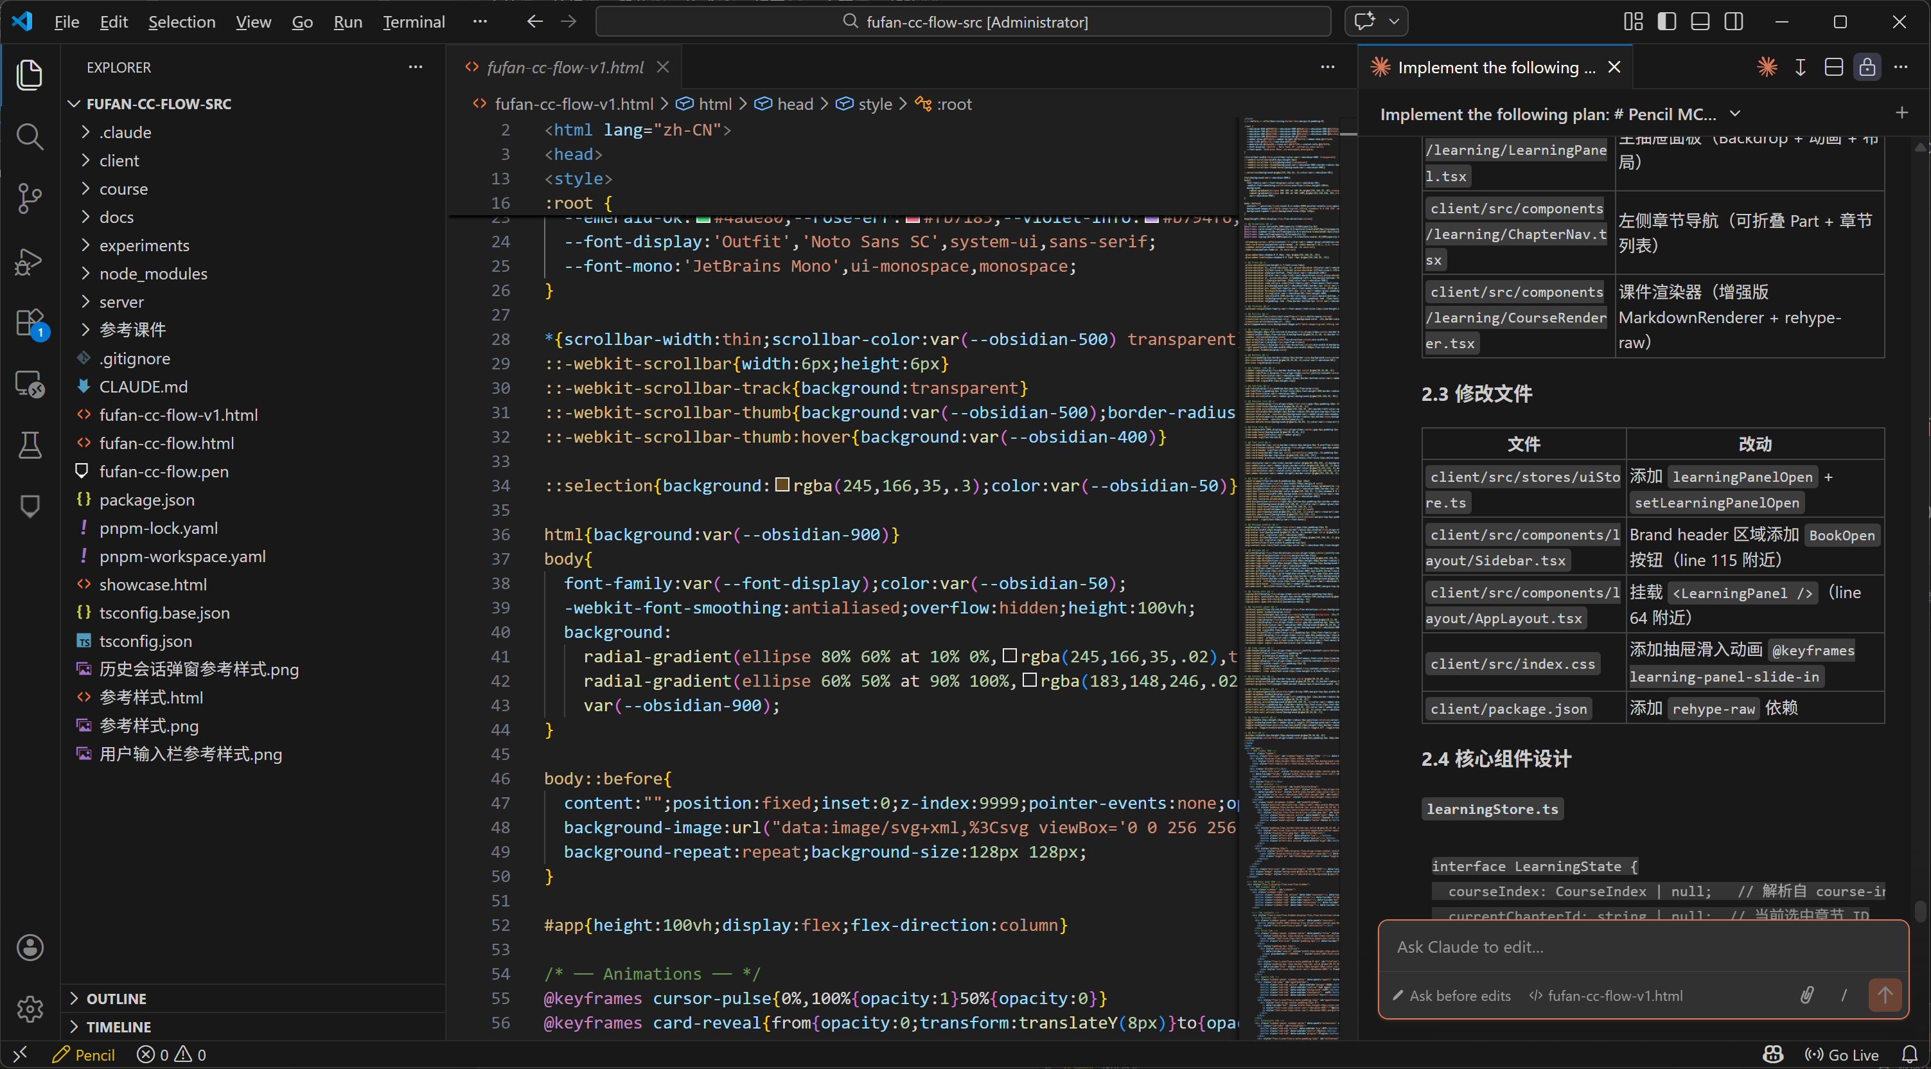This screenshot has height=1069, width=1931.
Task: Open the Customize Layout icon
Action: tap(1634, 22)
